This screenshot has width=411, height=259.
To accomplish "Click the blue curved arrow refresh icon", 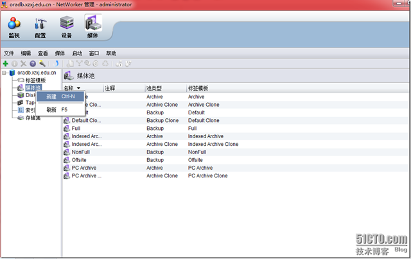I will click(x=56, y=64).
